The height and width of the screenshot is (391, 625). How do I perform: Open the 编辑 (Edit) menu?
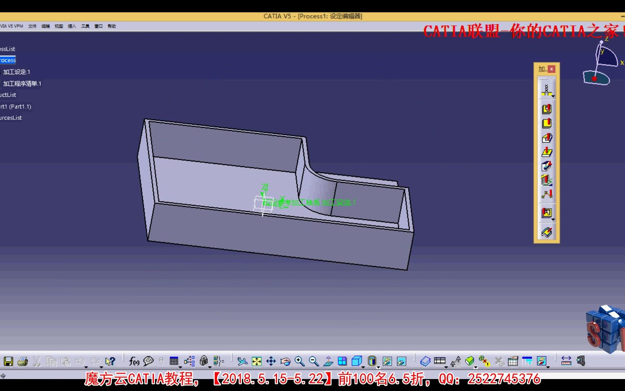tap(46, 26)
